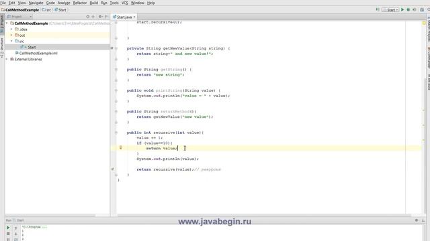Image resolution: width=430 pixels, height=241 pixels.
Task: Open Project Structure toolbar icon
Action: pos(422,9)
